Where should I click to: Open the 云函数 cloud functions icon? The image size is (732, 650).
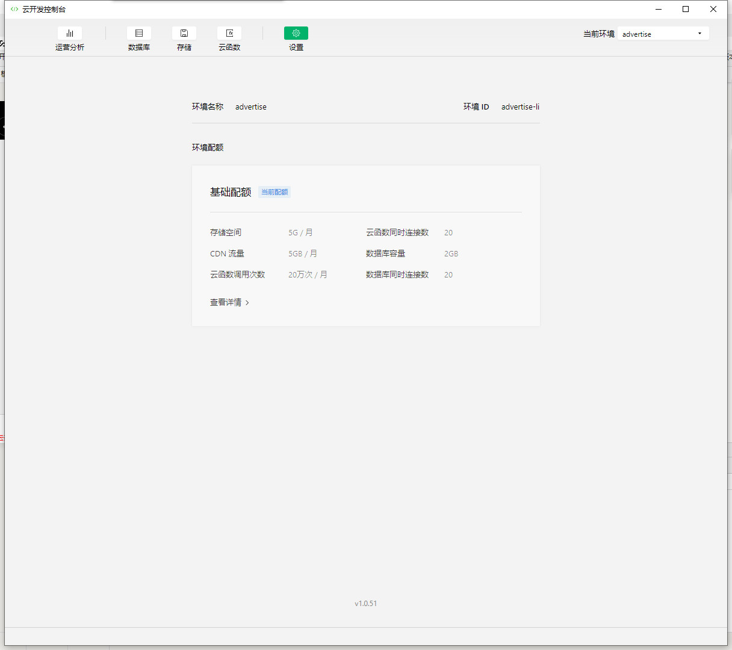click(229, 34)
